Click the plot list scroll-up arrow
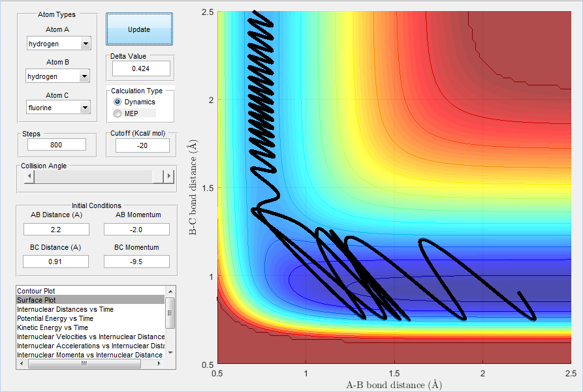This screenshot has height=392, width=583. [x=170, y=292]
